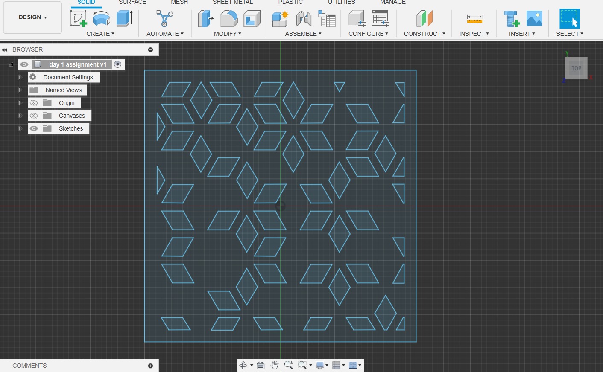Expand the COMMENTS panel plus button
603x372 pixels.
[x=150, y=366]
